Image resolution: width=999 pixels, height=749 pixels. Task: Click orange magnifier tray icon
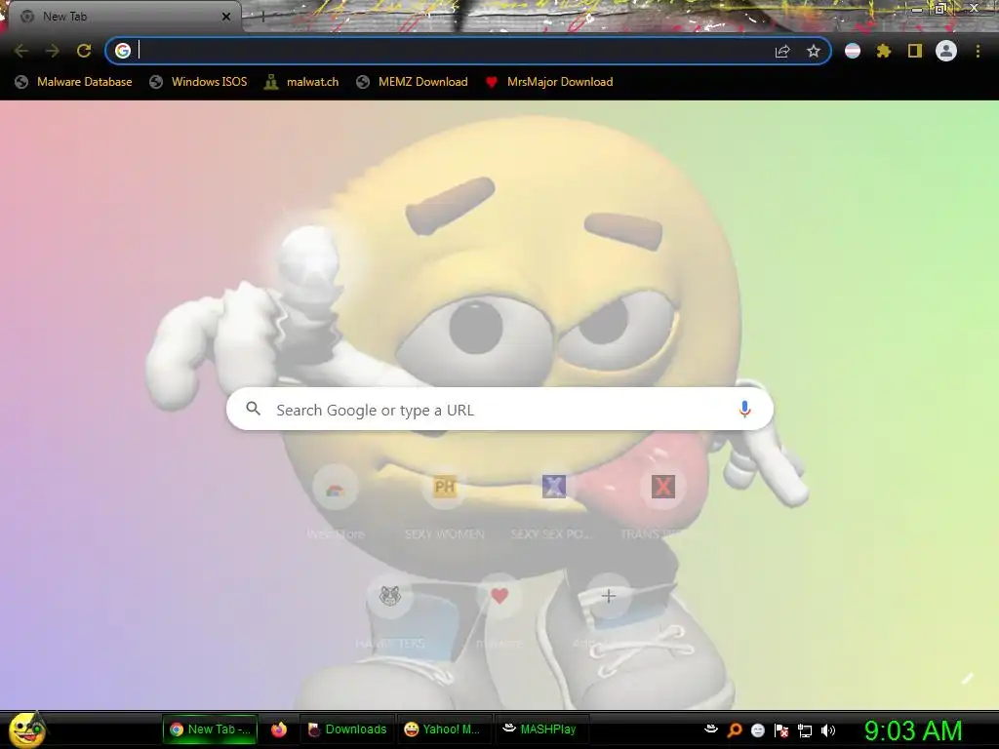pos(735,729)
